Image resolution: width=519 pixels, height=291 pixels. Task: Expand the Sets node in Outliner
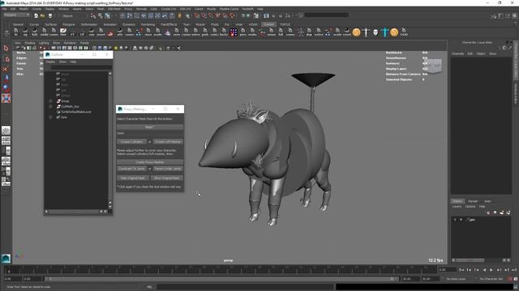pyautogui.click(x=50, y=117)
